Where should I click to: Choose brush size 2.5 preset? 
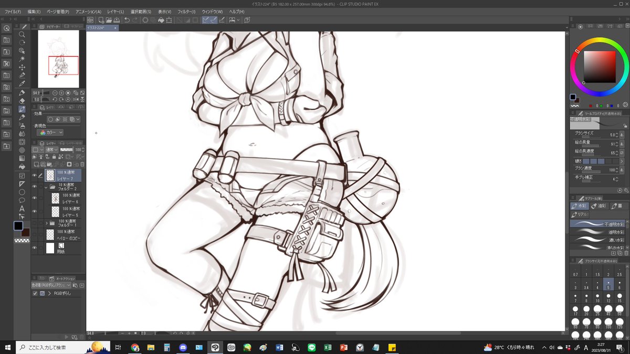tap(620, 272)
